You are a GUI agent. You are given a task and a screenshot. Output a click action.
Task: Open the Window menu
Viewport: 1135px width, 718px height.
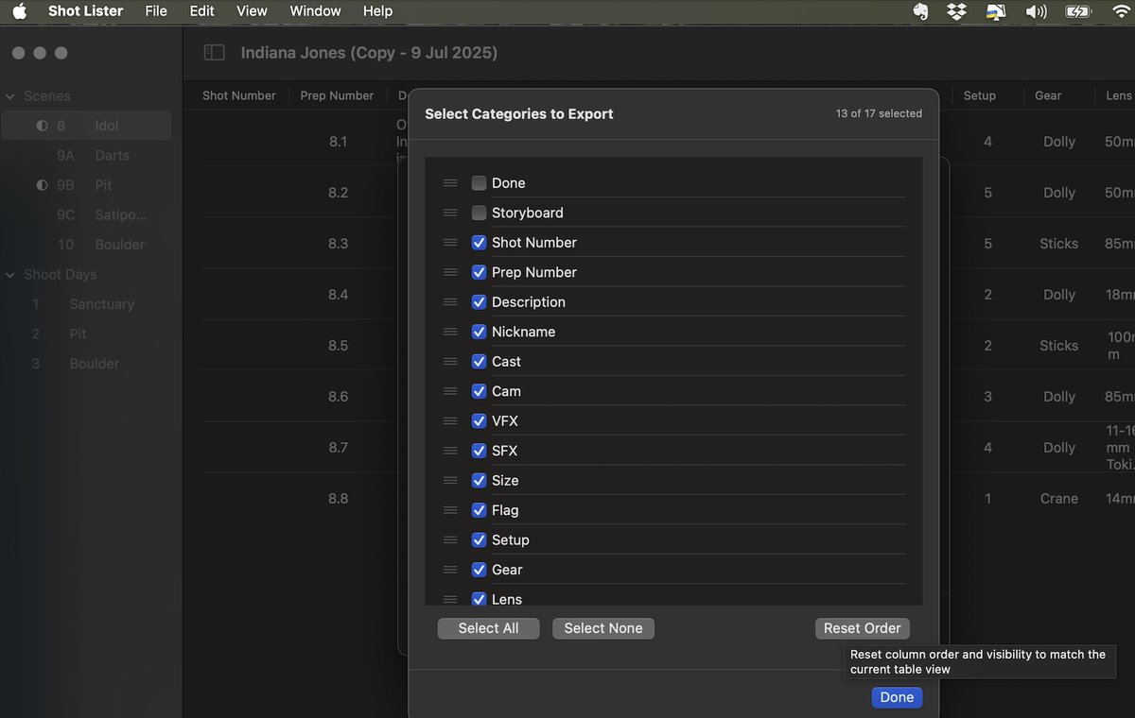[x=315, y=11]
